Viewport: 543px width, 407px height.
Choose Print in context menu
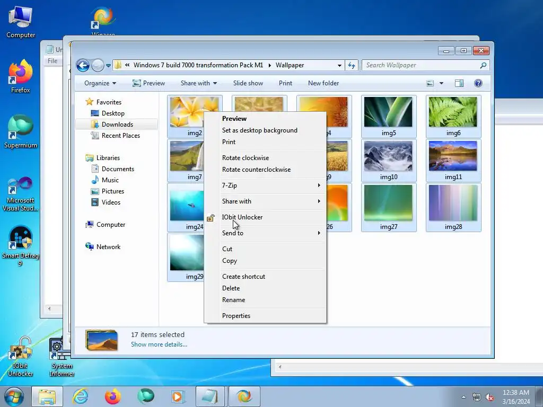[x=265, y=142]
